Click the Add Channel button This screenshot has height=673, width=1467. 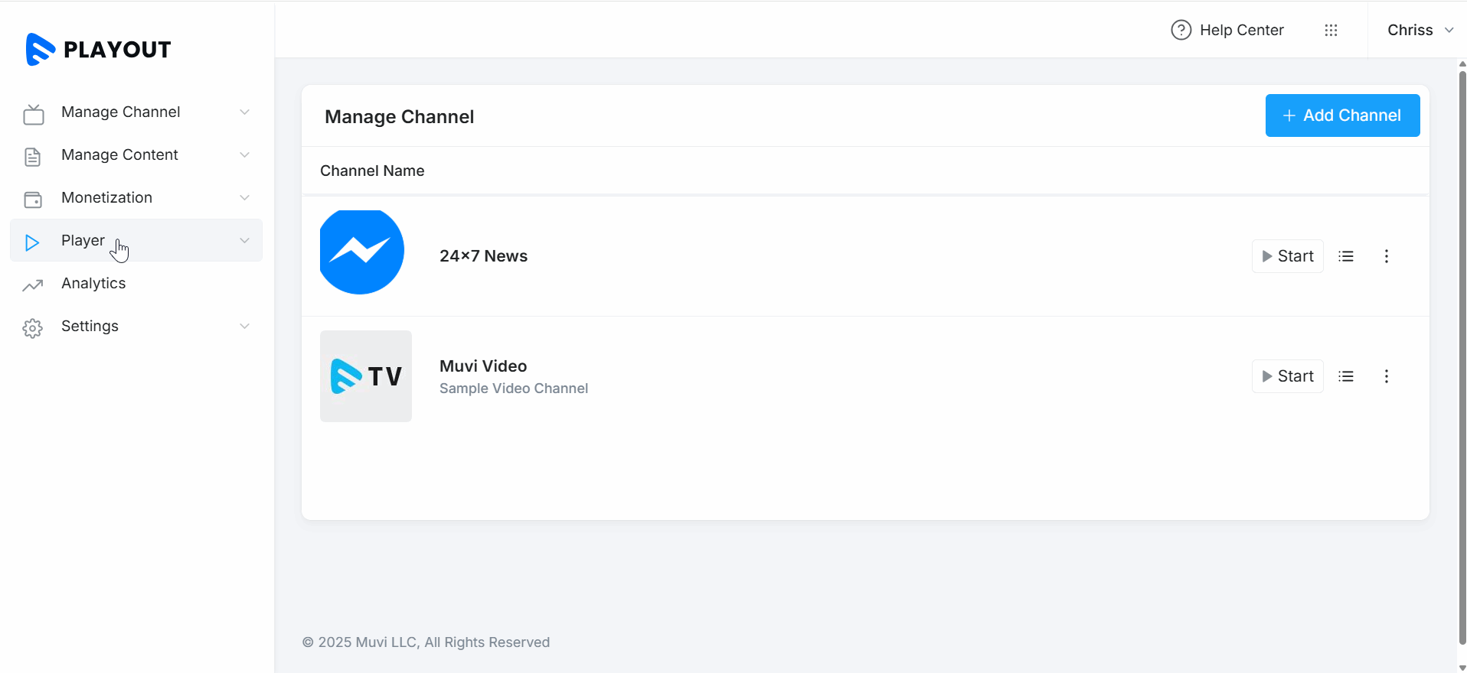[1342, 115]
